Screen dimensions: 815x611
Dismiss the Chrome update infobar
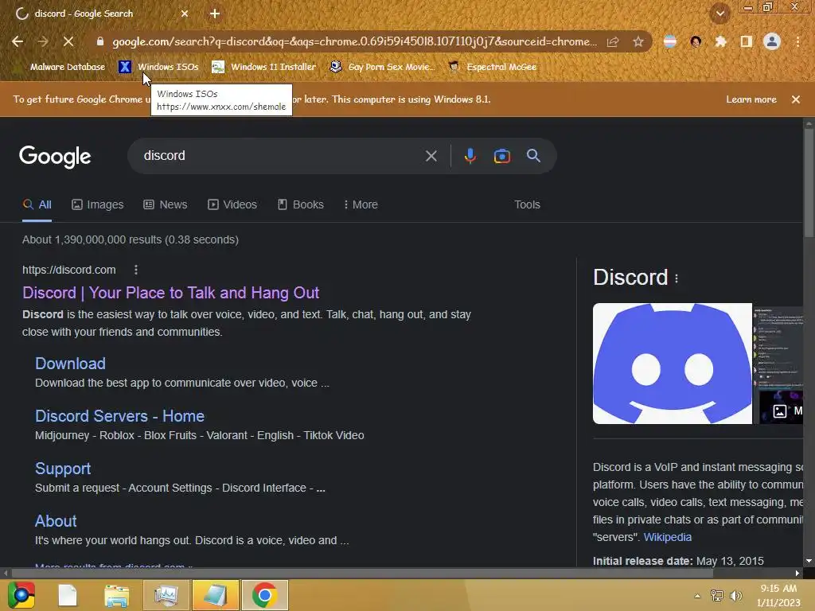click(x=795, y=99)
